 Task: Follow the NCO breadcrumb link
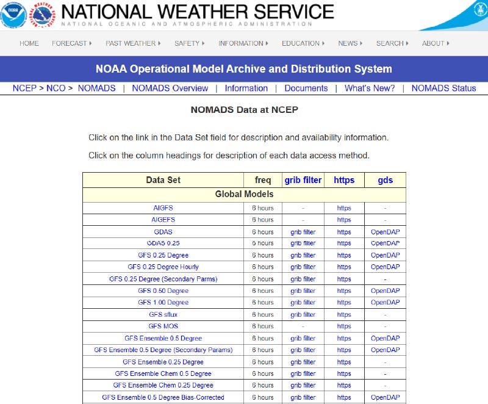click(56, 88)
